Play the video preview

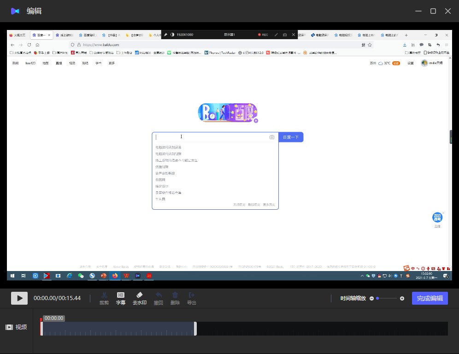coord(19,298)
